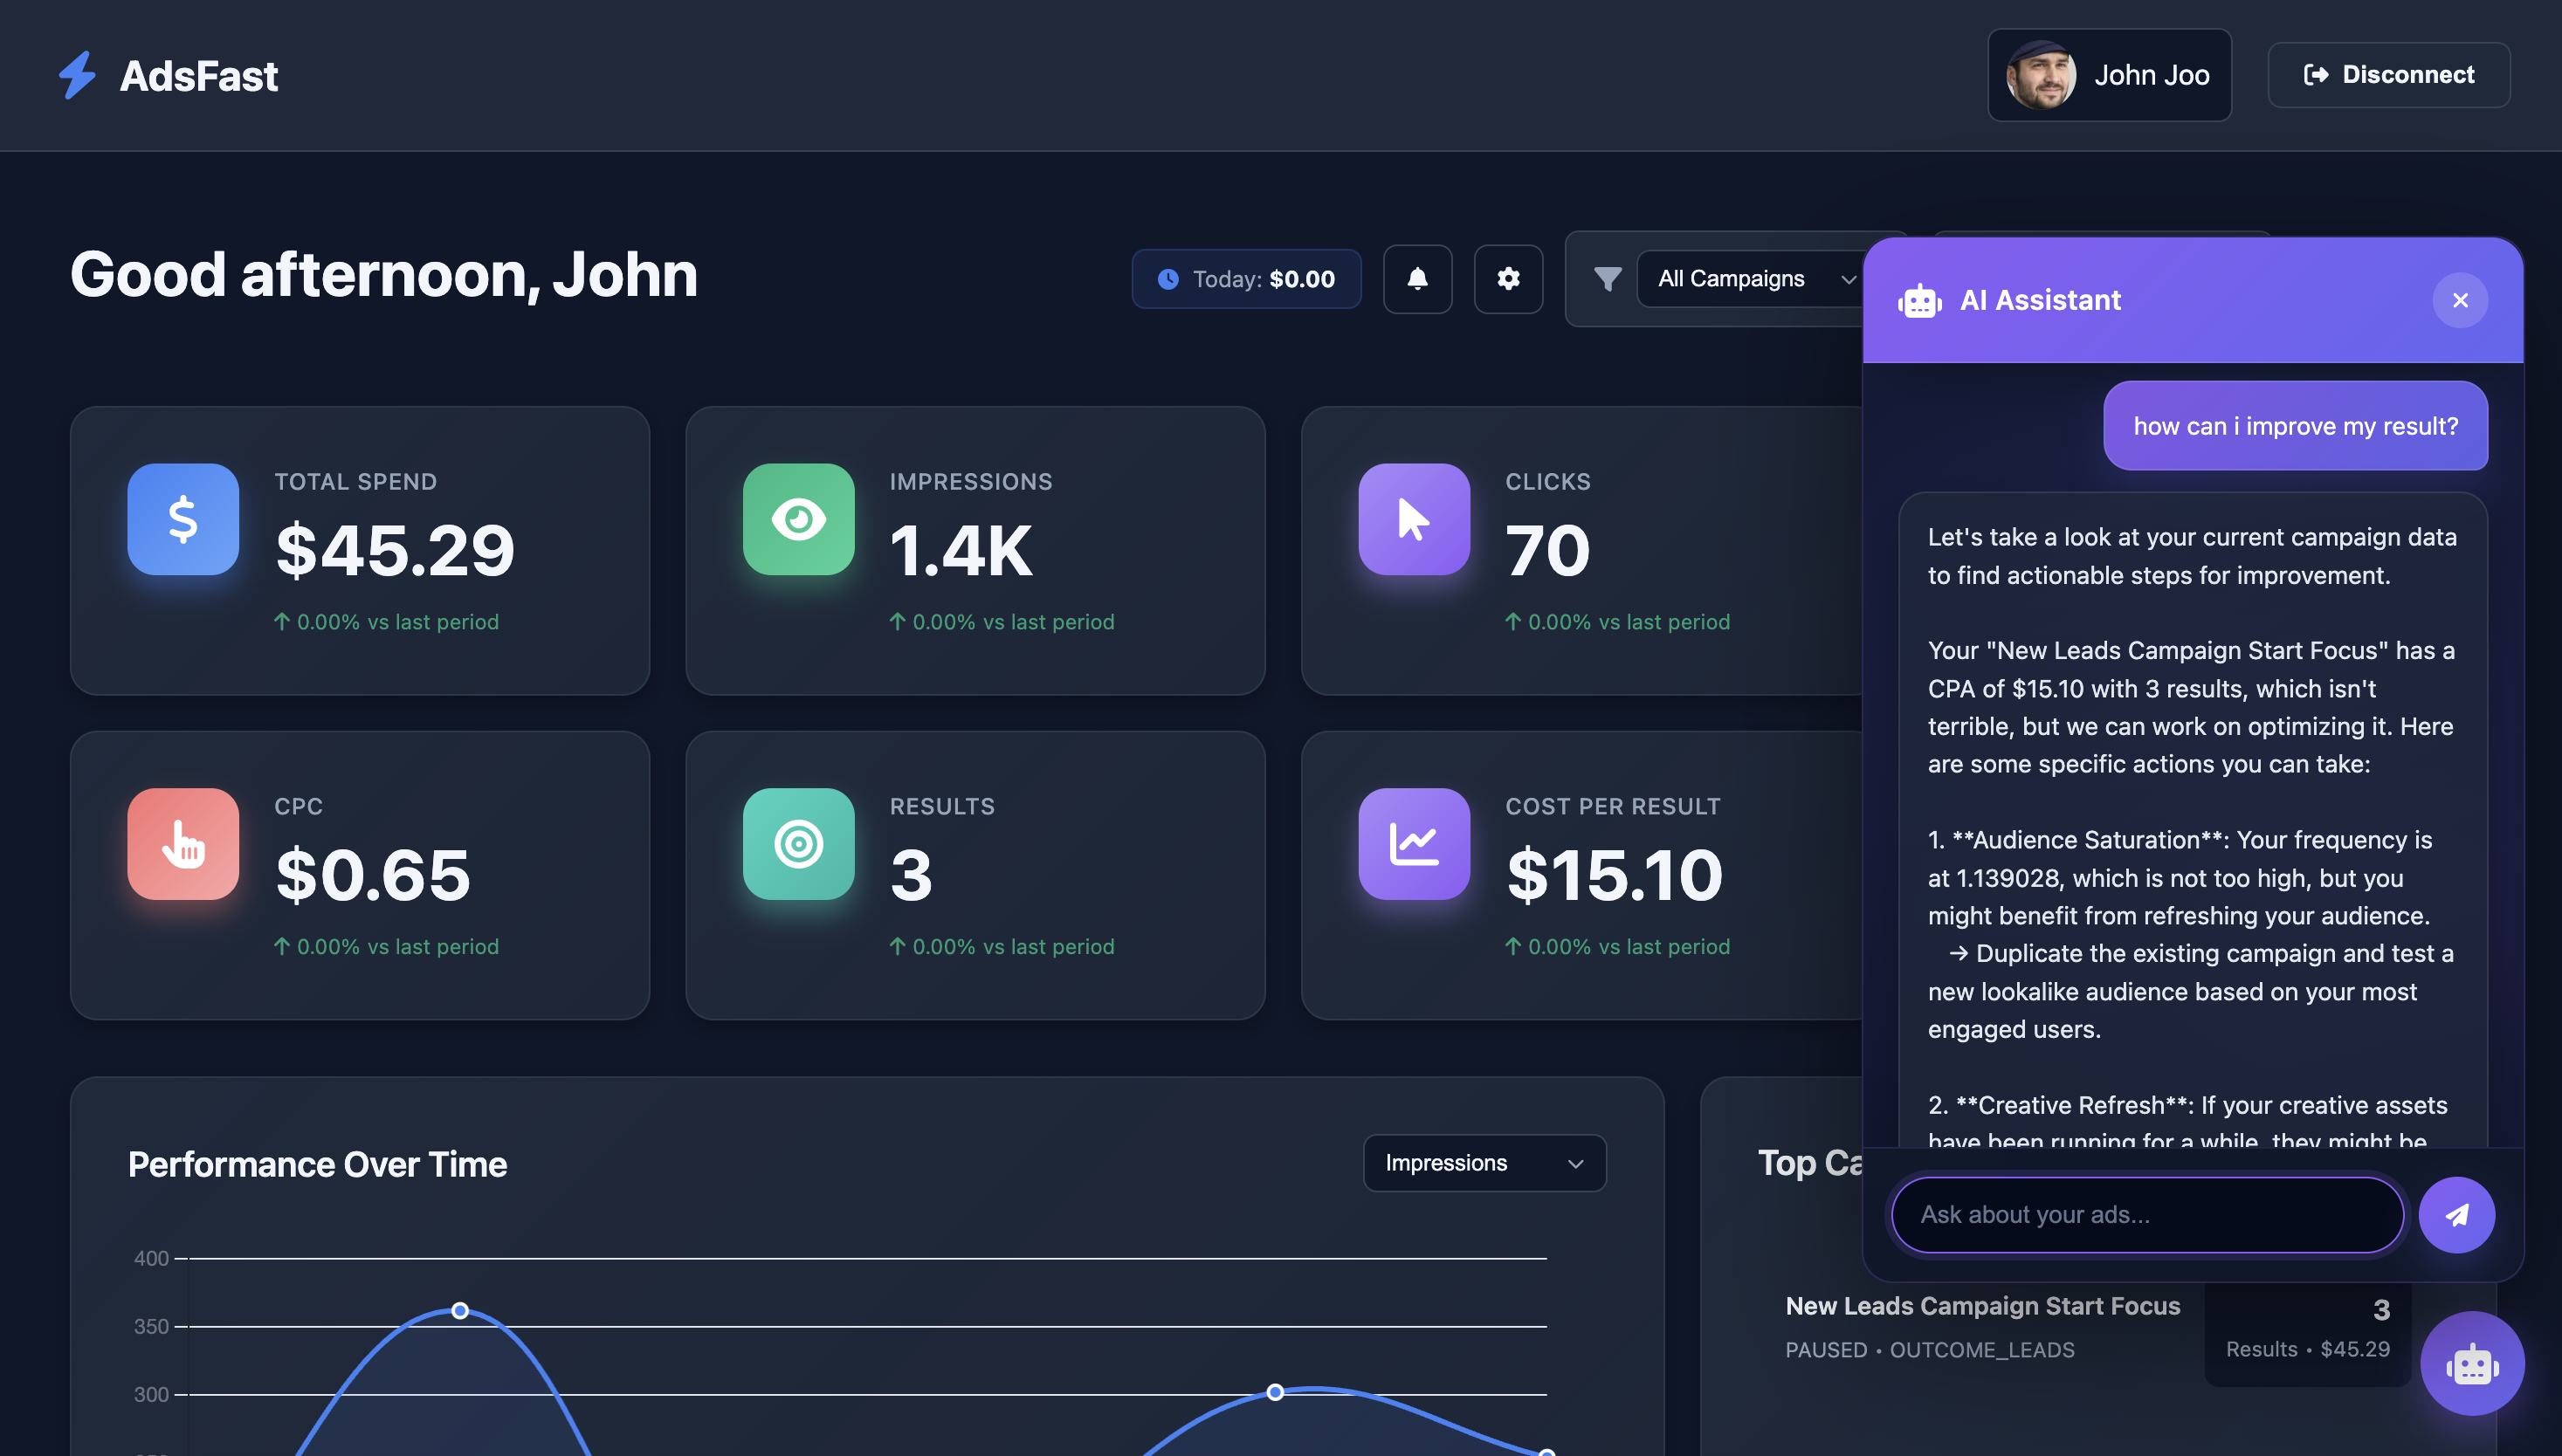Click the AdsFast lightning bolt logo
Screen dimensions: 2562x1456
pos(75,74)
